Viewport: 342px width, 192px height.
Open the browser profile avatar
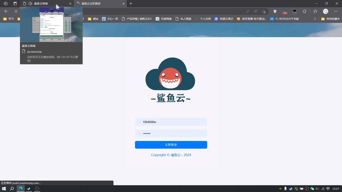[x=325, y=11]
